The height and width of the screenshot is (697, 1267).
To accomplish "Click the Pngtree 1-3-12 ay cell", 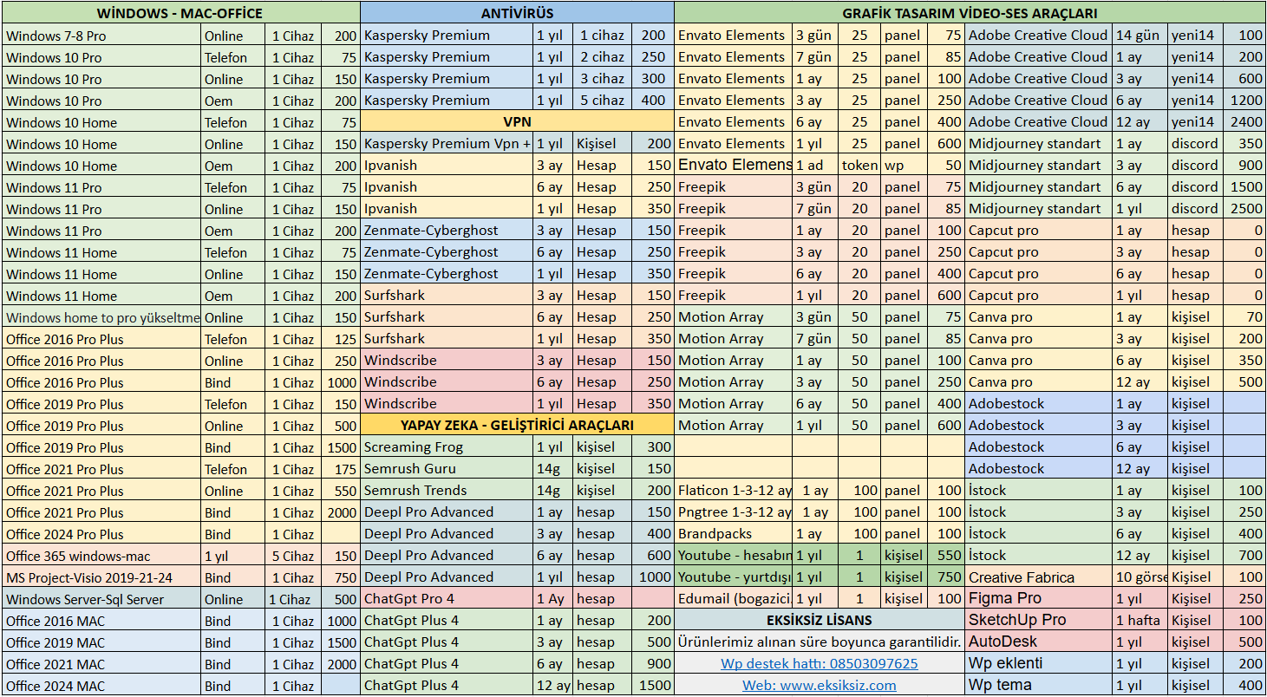I will pos(734,512).
